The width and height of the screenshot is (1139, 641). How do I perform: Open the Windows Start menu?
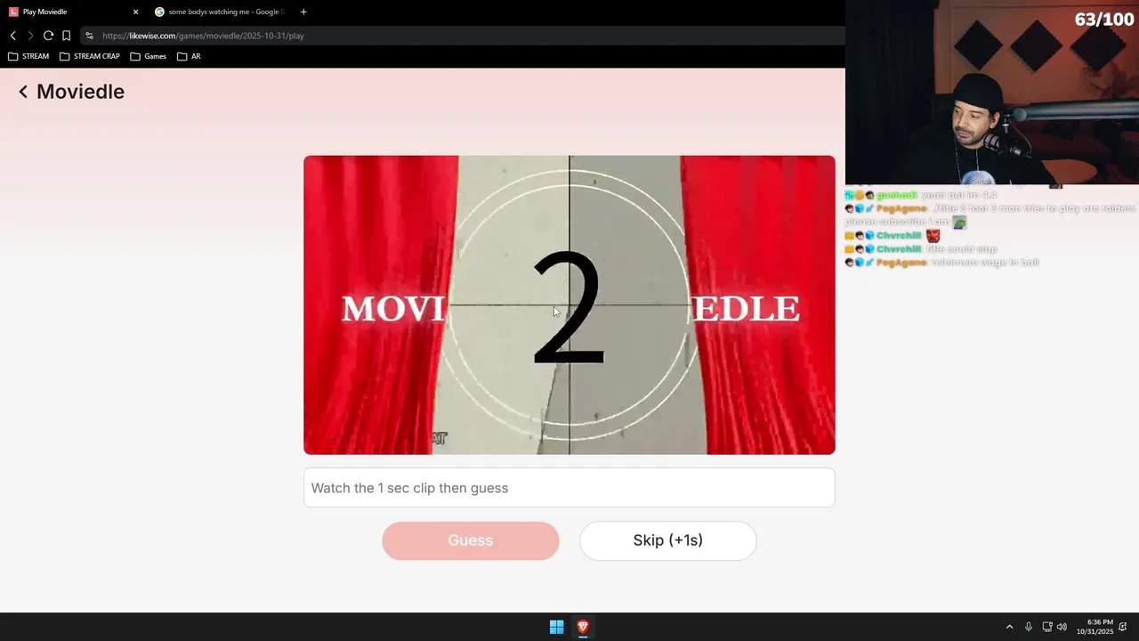tap(557, 627)
